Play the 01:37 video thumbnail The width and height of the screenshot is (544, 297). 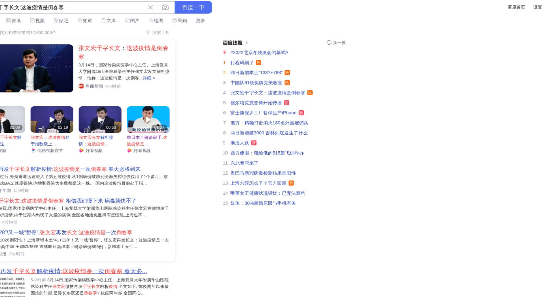[148, 119]
